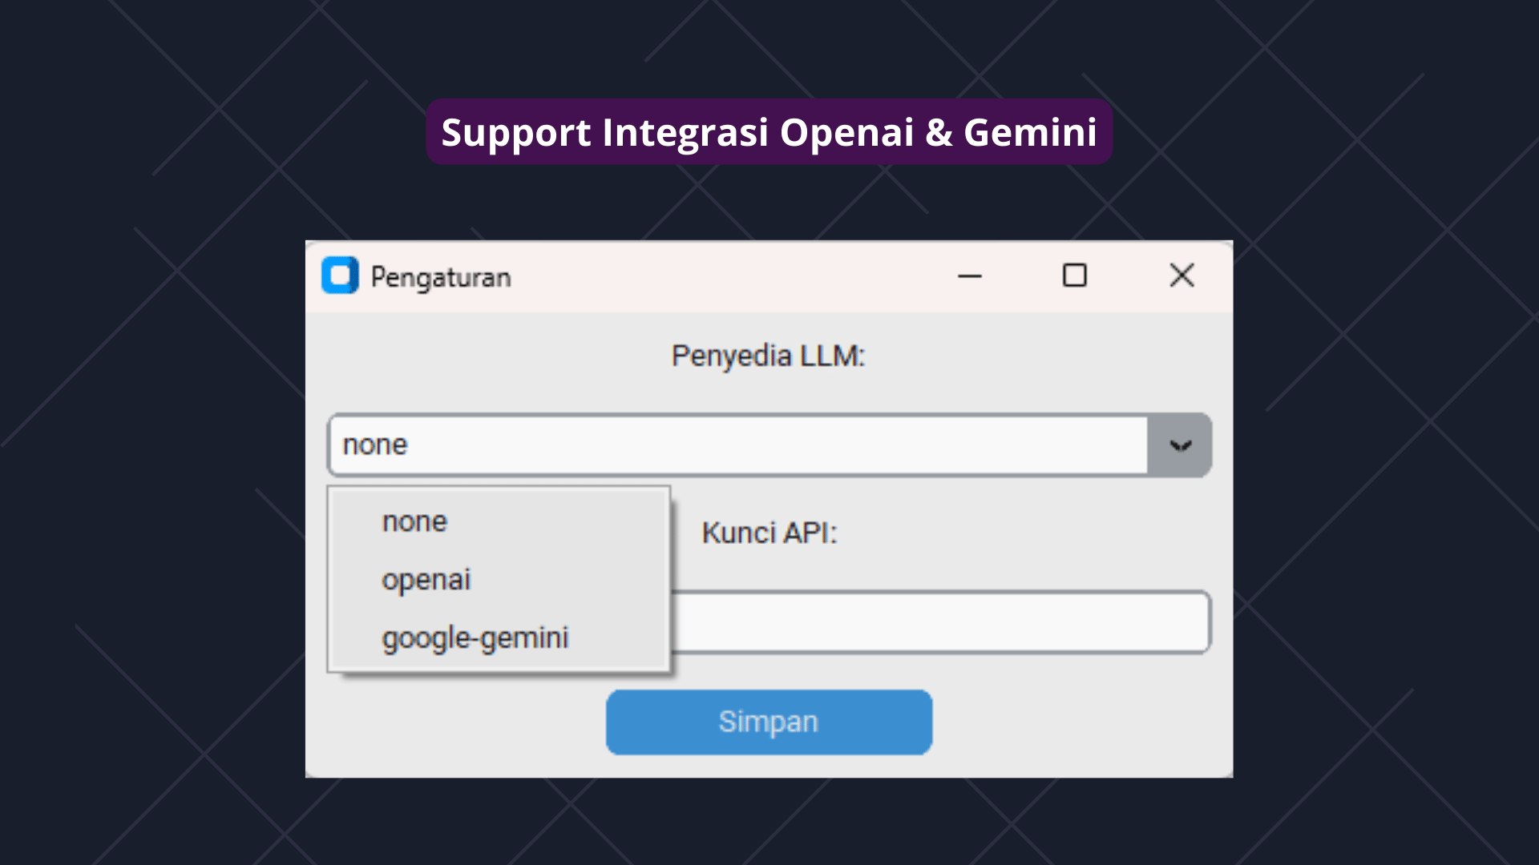
Task: Click blank space right of Penyedia LLM label
Action: (1042, 356)
